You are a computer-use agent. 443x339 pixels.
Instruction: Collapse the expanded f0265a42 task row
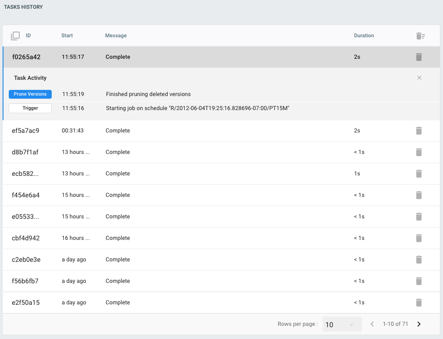pyautogui.click(x=26, y=57)
